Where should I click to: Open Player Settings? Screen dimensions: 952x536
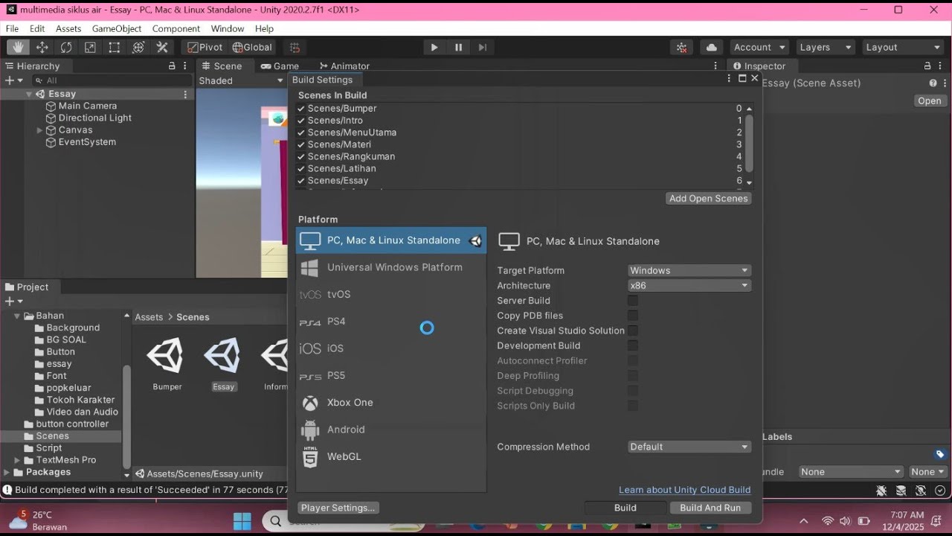[x=338, y=508]
